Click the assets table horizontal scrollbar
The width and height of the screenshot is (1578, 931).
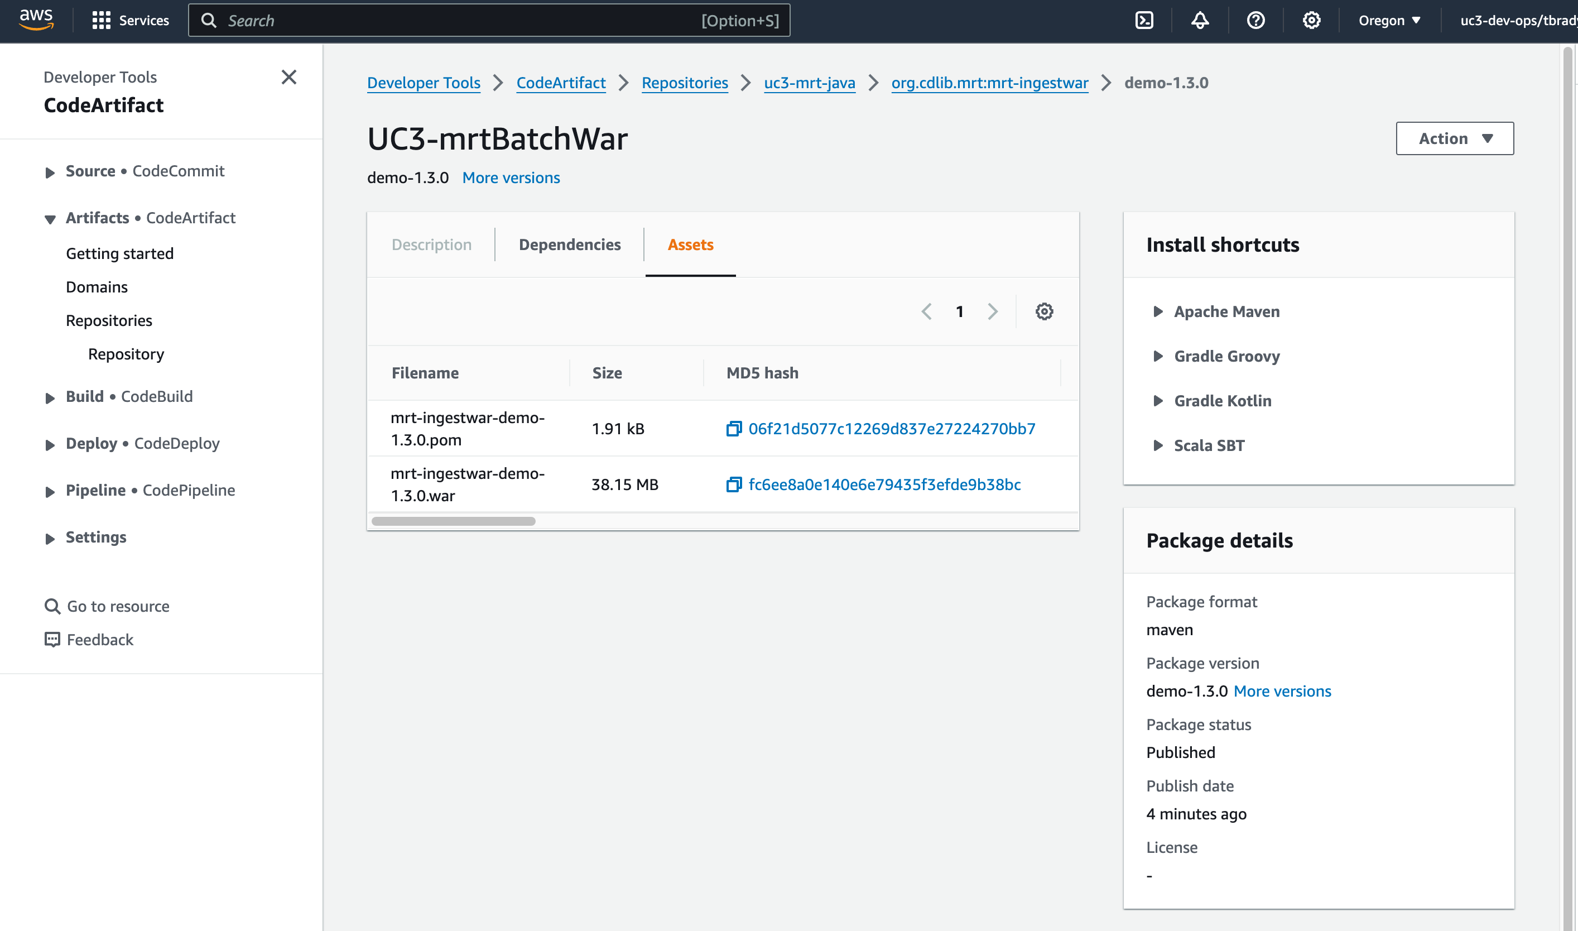(x=453, y=521)
